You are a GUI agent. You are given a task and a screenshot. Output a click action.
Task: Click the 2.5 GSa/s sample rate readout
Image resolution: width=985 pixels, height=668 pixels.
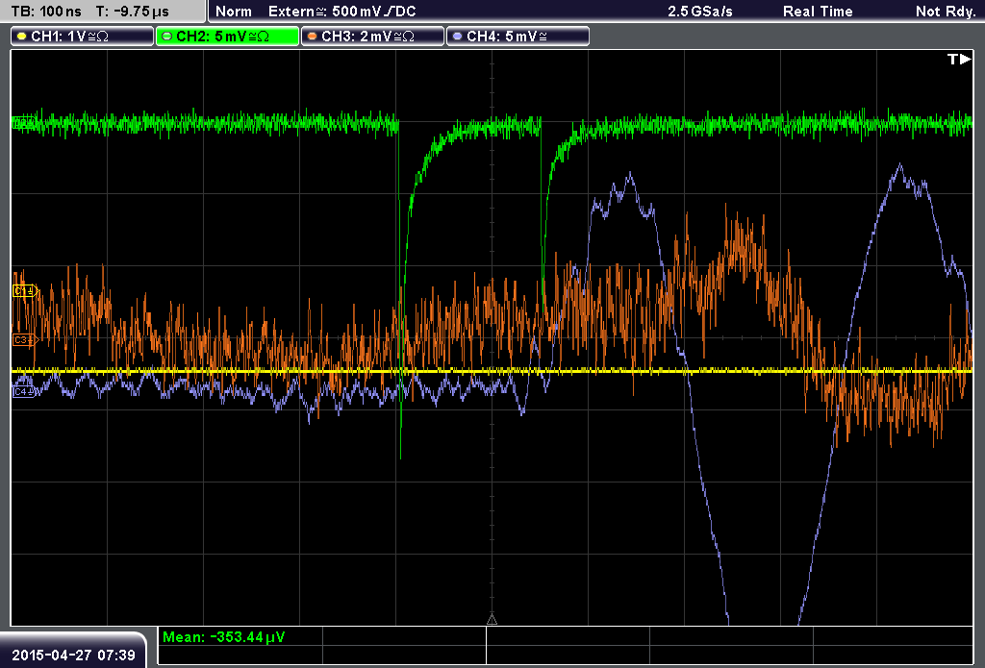700,12
